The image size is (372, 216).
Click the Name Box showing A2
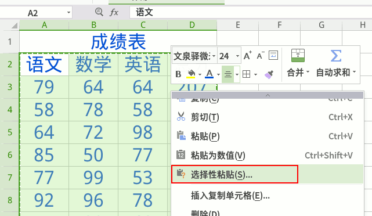33,13
